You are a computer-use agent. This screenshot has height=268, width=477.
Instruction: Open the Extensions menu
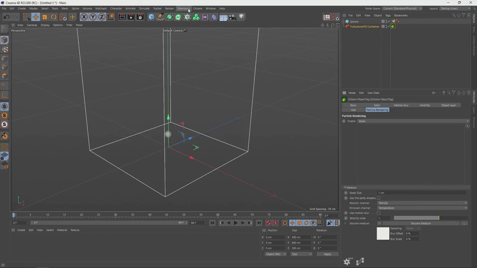tap(183, 8)
